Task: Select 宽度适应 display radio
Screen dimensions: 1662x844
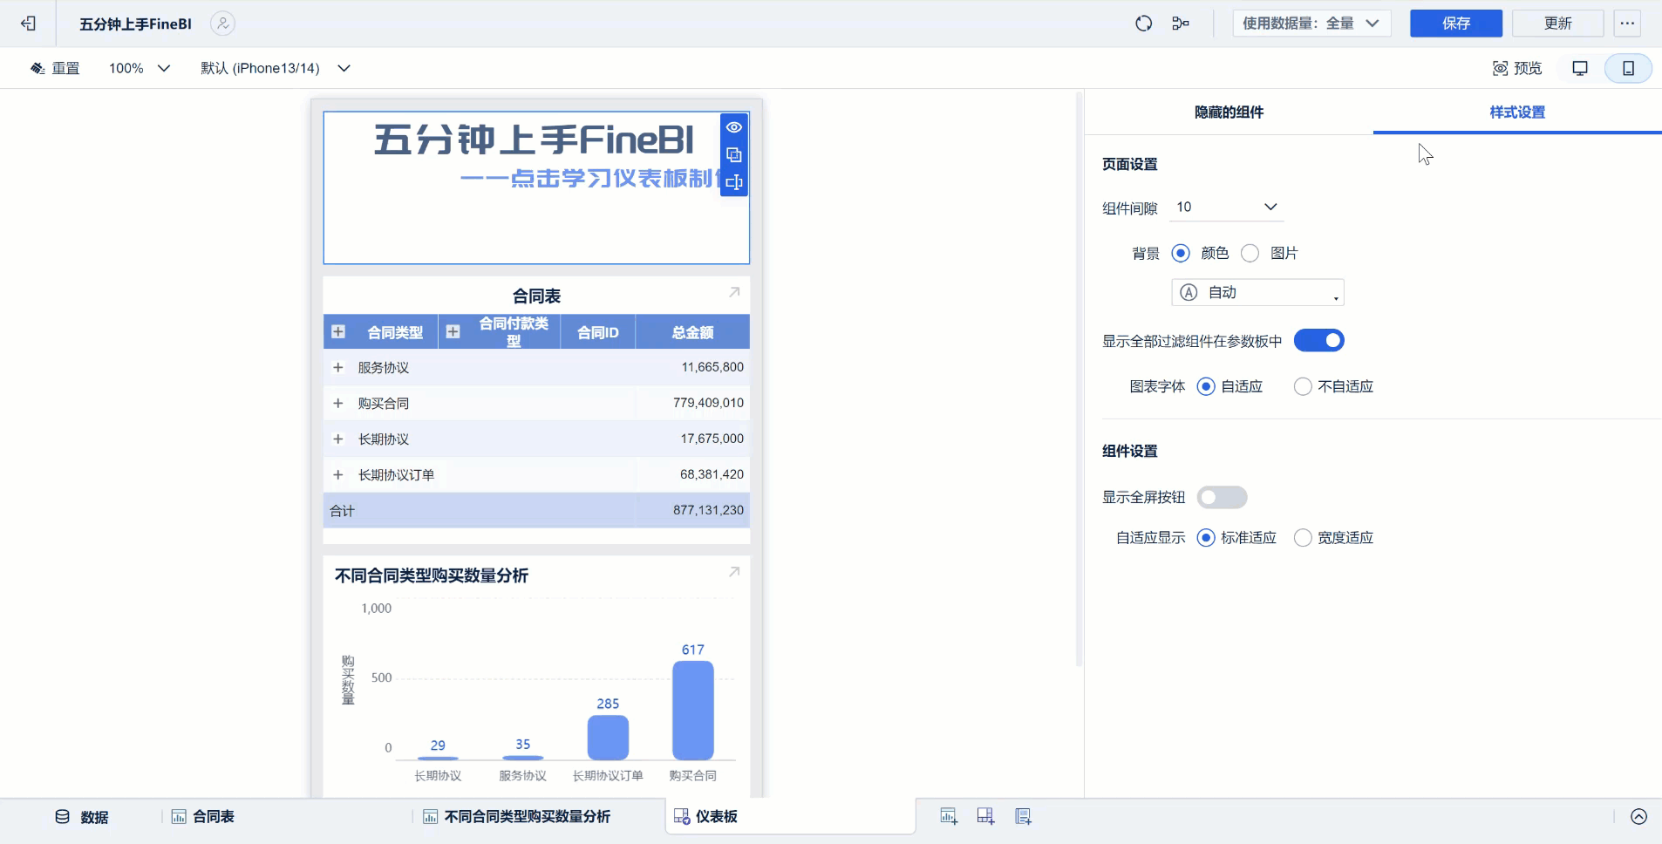Action: (x=1303, y=537)
